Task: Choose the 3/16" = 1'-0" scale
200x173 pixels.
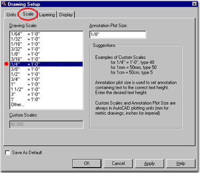Action: click(46, 59)
